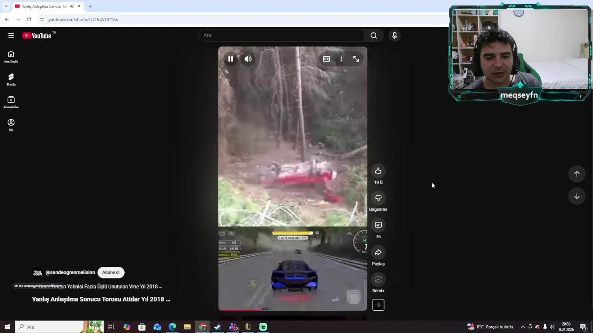Dislike the Short with thumbs down
This screenshot has height=333, width=593.
pyautogui.click(x=378, y=198)
